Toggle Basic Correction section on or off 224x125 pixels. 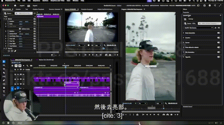[x=219, y=33]
